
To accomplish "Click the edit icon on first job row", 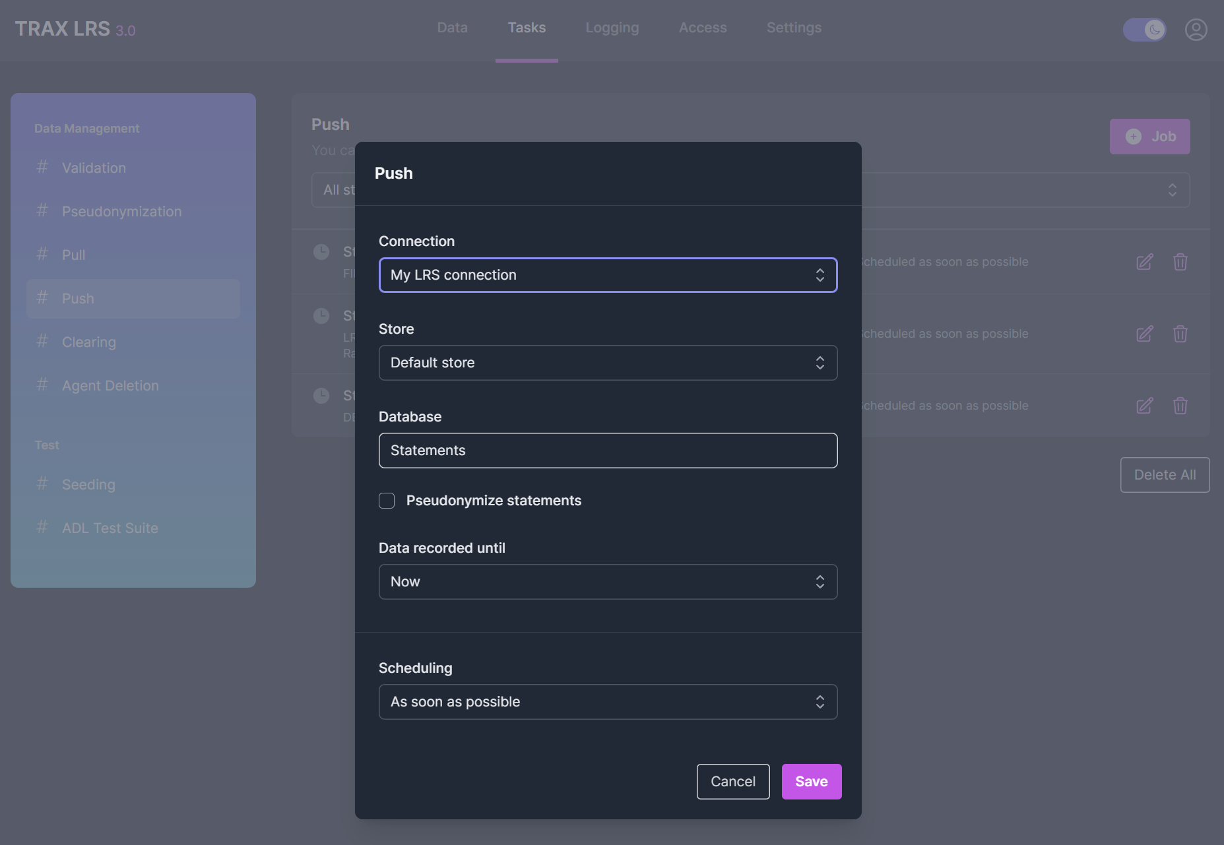I will pyautogui.click(x=1144, y=262).
